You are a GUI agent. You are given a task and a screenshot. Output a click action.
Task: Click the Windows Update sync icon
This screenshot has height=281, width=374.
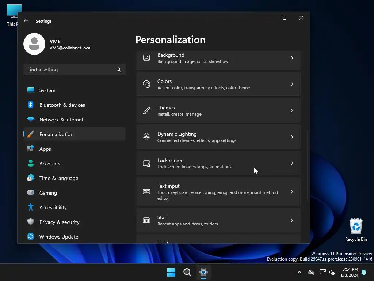coord(31,237)
